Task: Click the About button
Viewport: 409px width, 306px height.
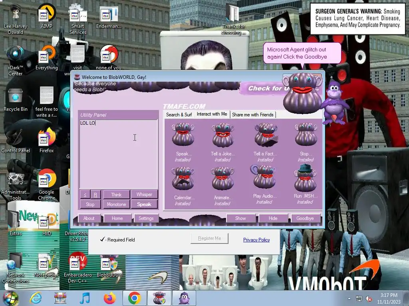Action: (x=89, y=218)
